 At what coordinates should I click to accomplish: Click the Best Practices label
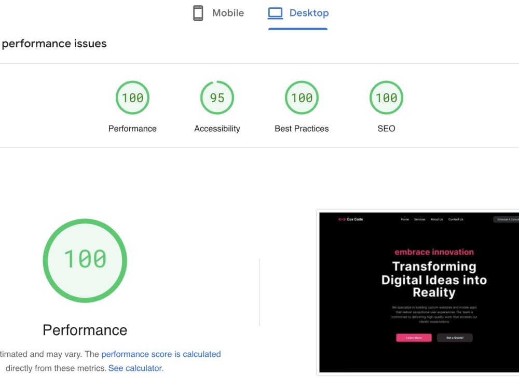(302, 129)
